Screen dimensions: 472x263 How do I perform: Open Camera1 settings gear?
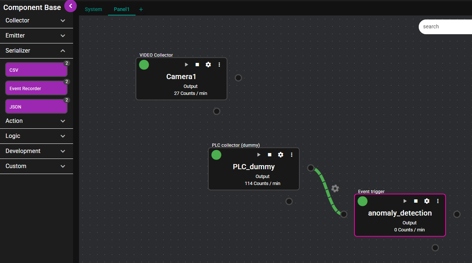pyautogui.click(x=208, y=65)
